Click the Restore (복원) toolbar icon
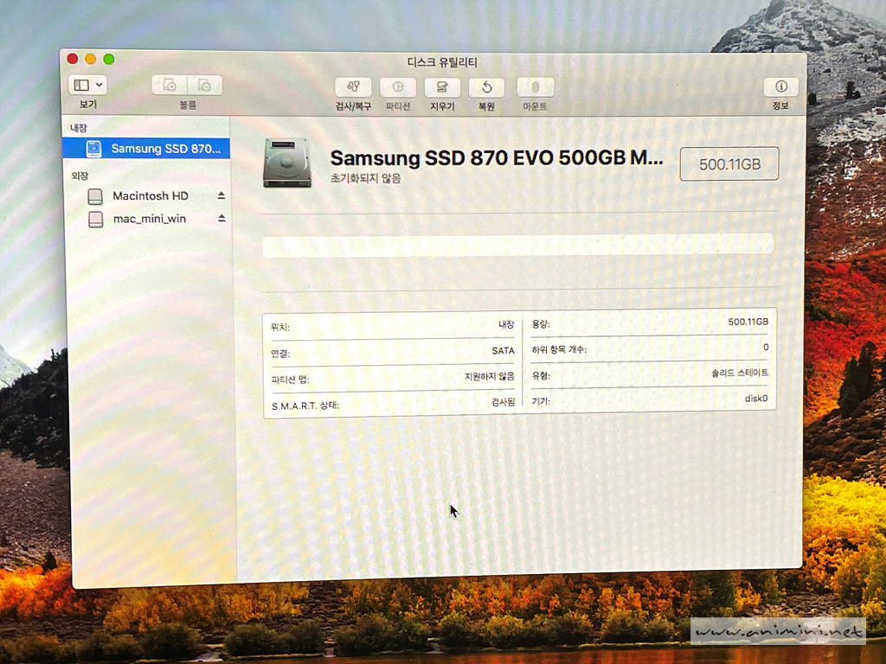 (486, 87)
